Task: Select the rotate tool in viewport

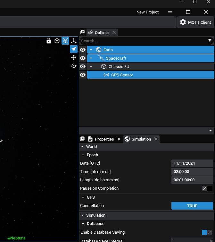Action: click(74, 66)
